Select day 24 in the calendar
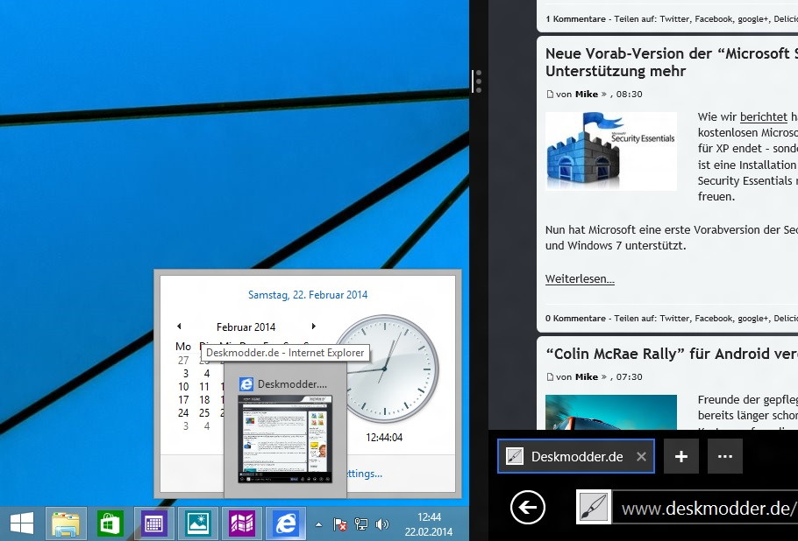This screenshot has width=798, height=541. [x=184, y=413]
